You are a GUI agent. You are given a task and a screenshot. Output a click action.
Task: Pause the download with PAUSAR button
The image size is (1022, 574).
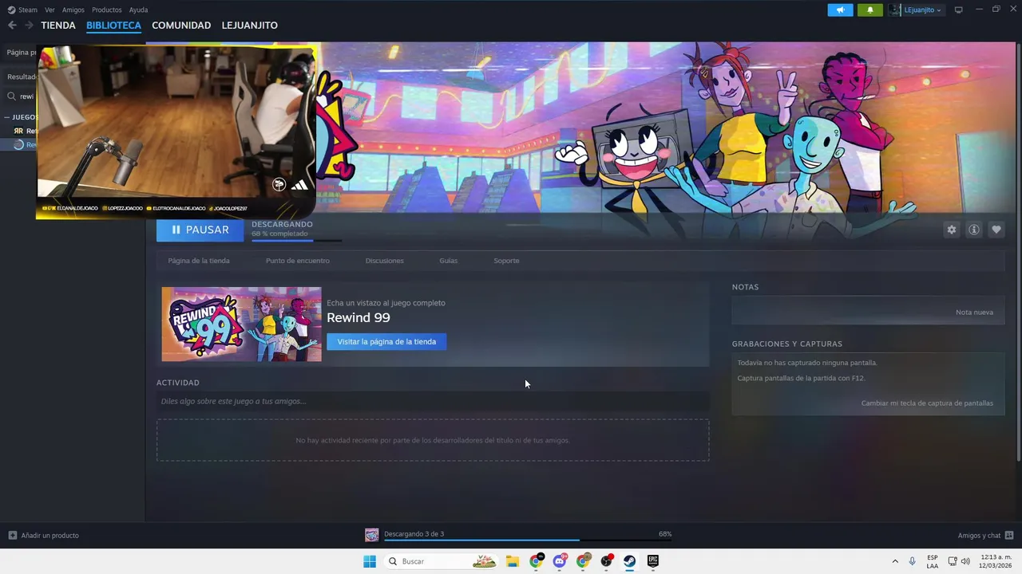tap(200, 230)
